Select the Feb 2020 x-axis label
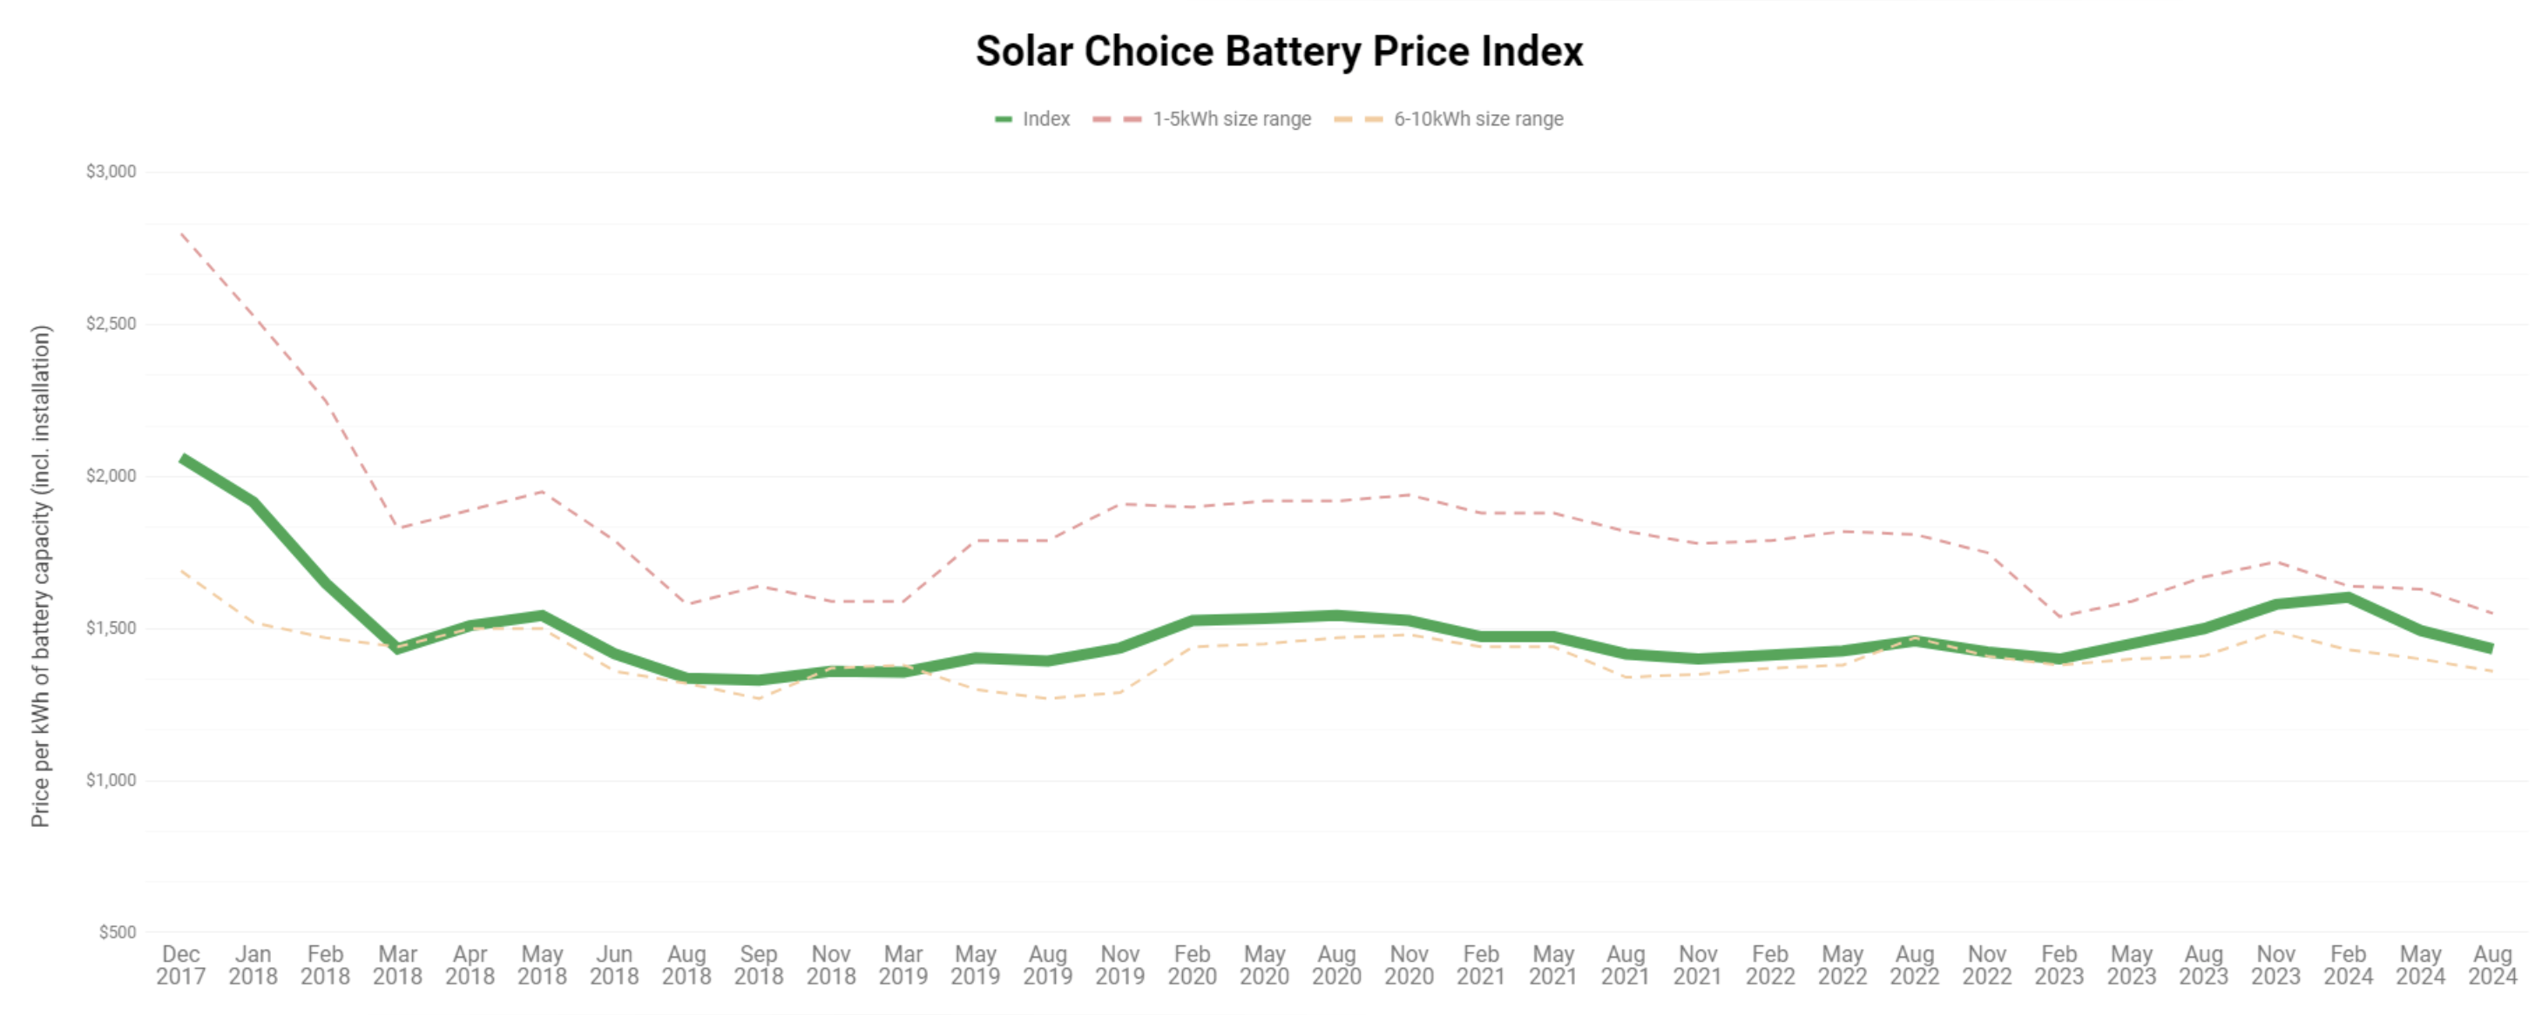Image resolution: width=2542 pixels, height=1015 pixels. pyautogui.click(x=1192, y=965)
